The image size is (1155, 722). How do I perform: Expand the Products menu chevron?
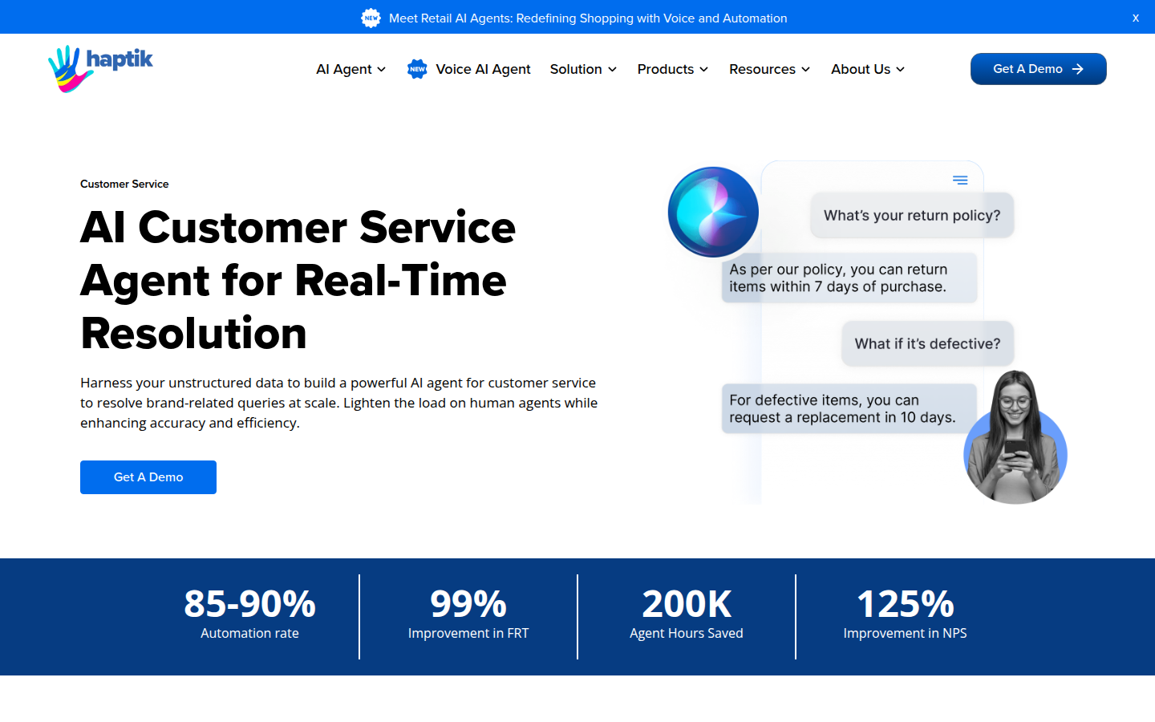[x=703, y=70]
